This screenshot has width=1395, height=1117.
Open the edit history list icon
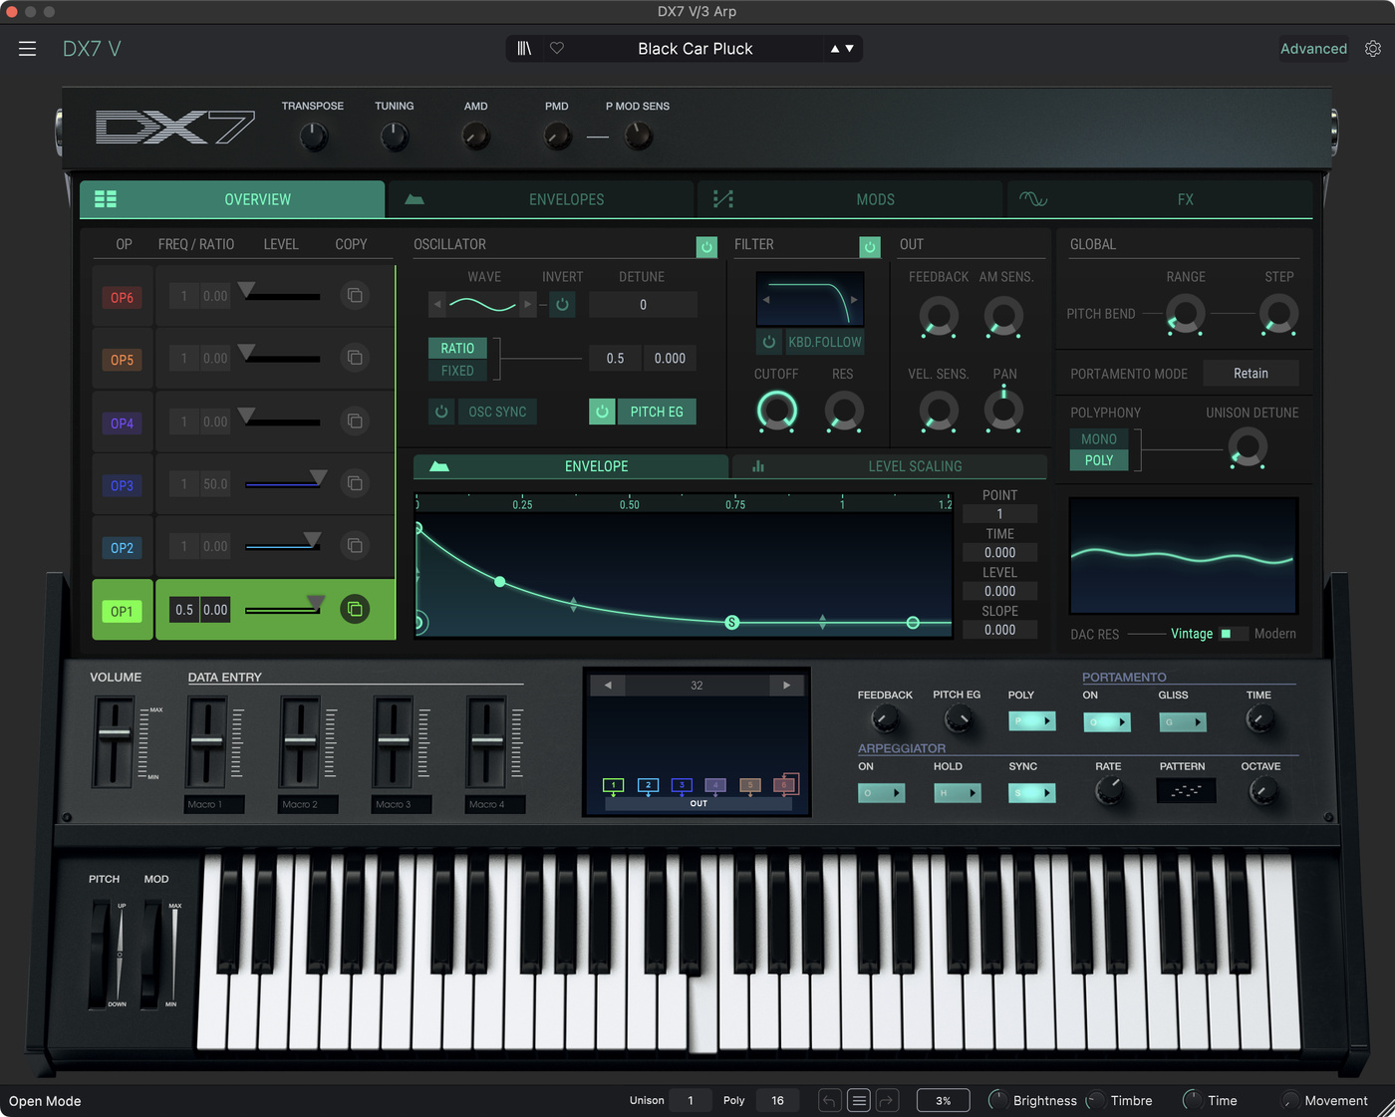[x=859, y=1100]
